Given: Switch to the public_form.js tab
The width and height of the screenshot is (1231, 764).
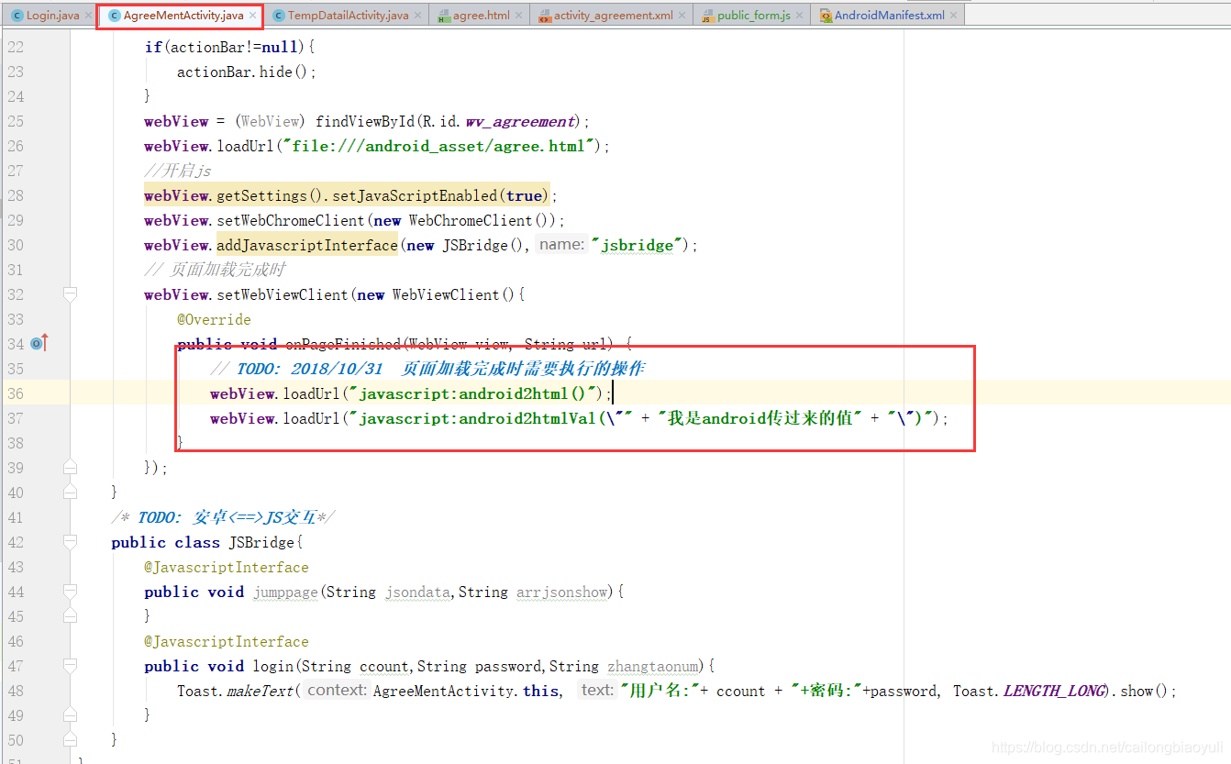Looking at the screenshot, I should click(753, 16).
